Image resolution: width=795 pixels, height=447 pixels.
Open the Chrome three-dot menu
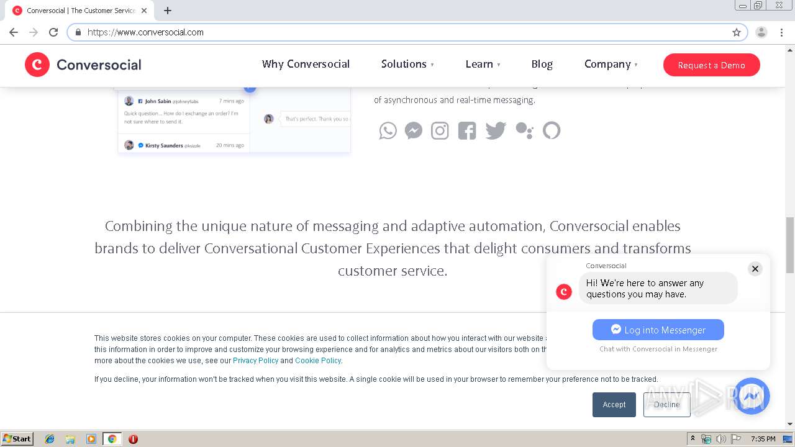[781, 32]
